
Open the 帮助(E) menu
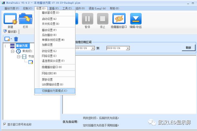pyautogui.click(x=114, y=8)
